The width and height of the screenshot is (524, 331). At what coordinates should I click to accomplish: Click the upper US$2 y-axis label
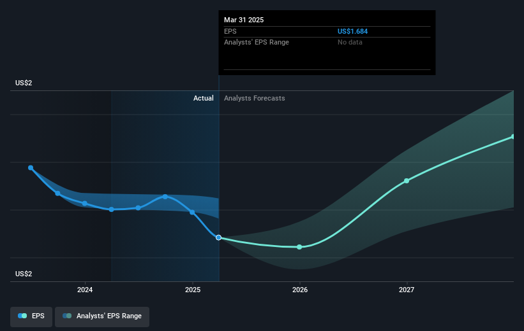(24, 83)
